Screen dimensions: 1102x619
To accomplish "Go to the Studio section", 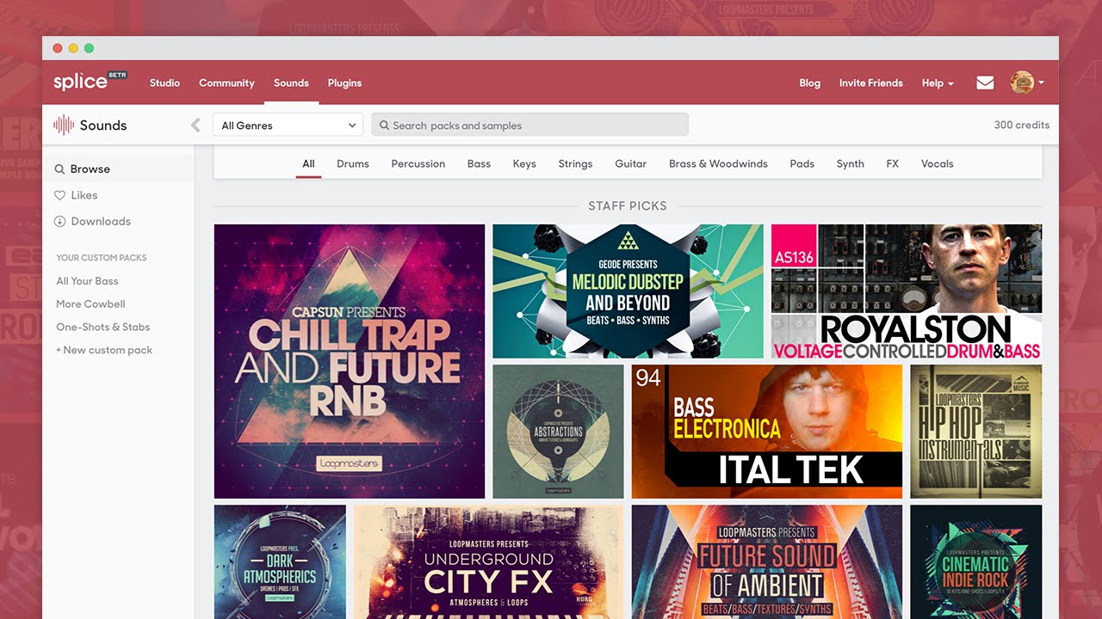I will [164, 83].
